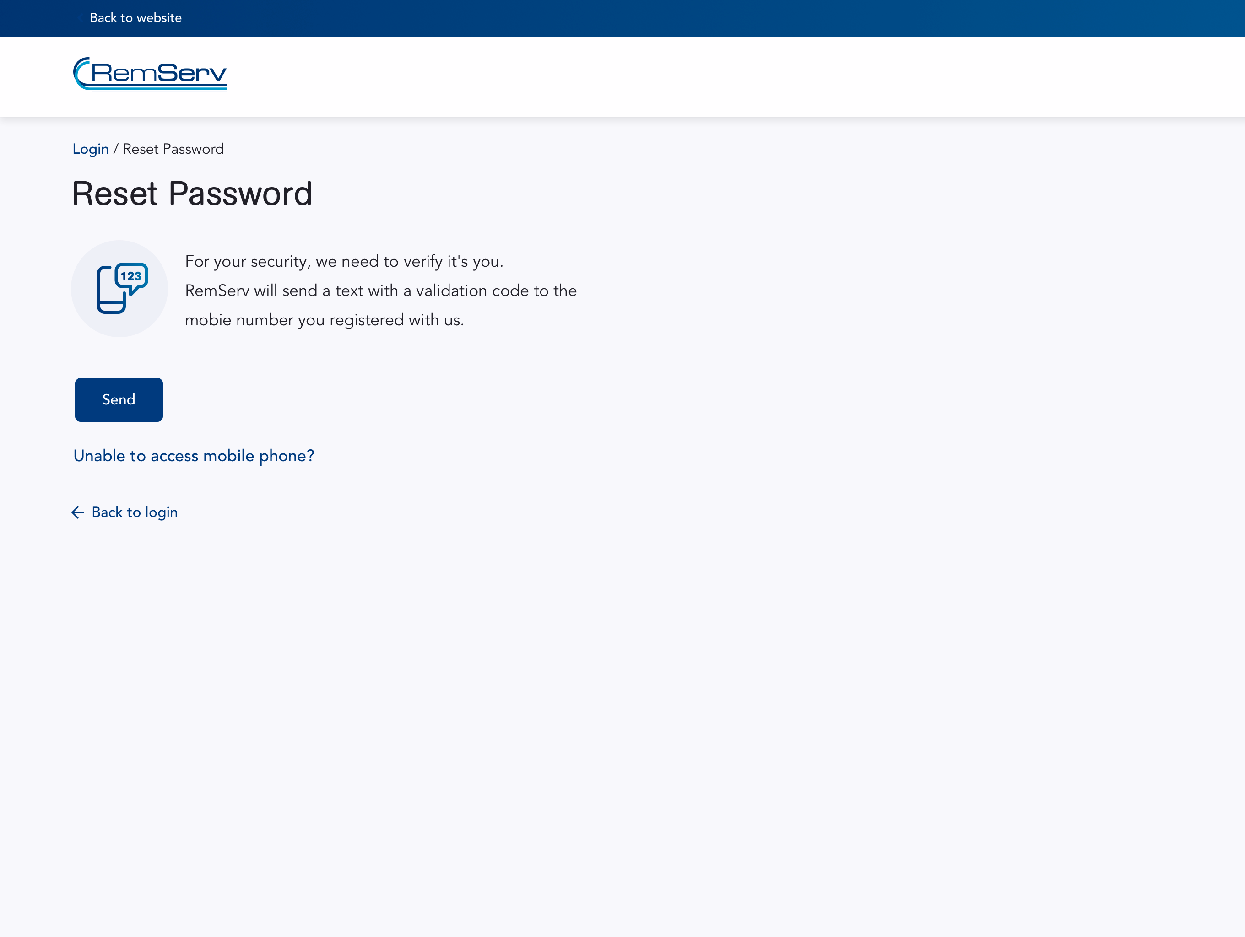The height and width of the screenshot is (937, 1245).
Task: Click the breadcrumb separator area near Login
Action: pos(117,149)
